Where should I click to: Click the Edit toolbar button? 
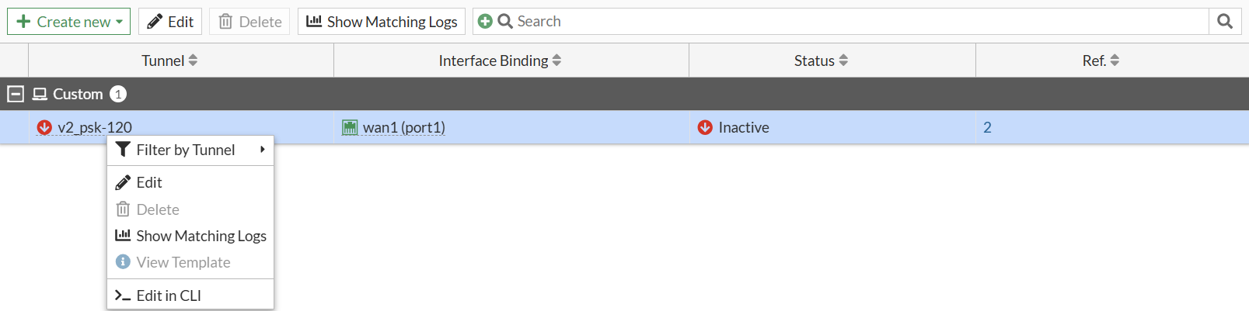(x=170, y=22)
